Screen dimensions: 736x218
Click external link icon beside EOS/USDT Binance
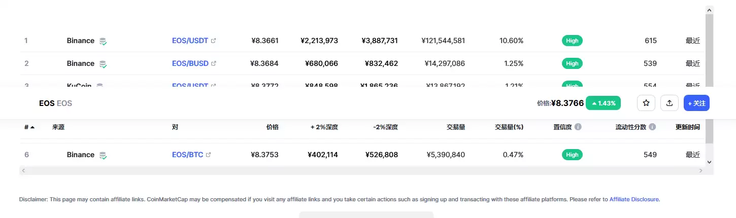click(x=213, y=41)
